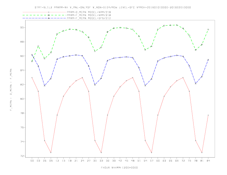Click the circle marker on the green legend line
The height and width of the screenshot is (175, 227).
tap(49, 15)
